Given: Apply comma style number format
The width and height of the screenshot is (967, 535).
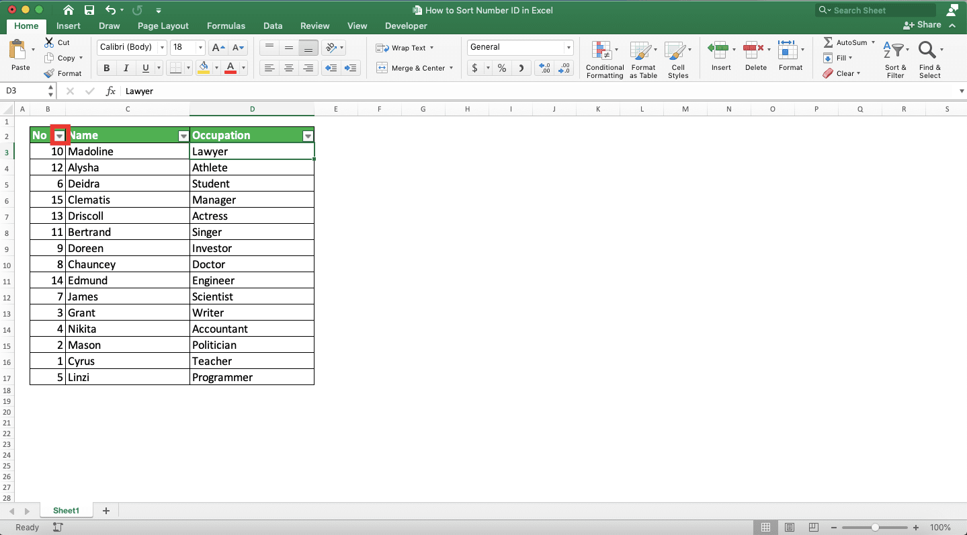Looking at the screenshot, I should click(521, 68).
